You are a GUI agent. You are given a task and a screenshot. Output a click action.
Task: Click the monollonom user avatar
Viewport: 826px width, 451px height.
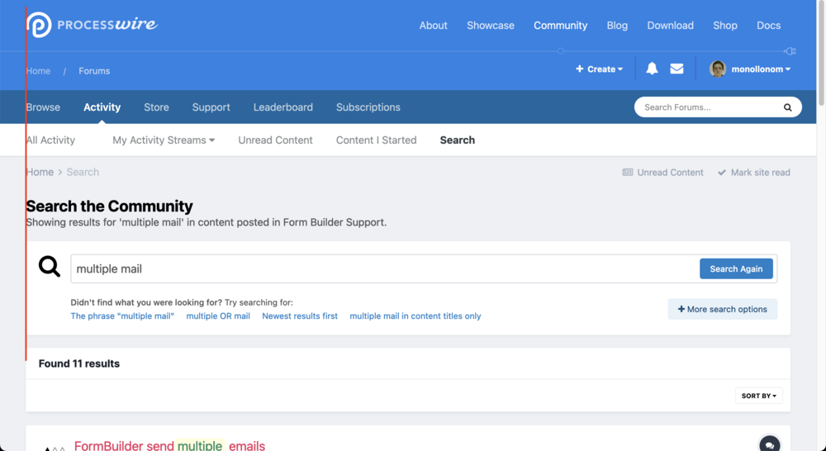point(718,69)
